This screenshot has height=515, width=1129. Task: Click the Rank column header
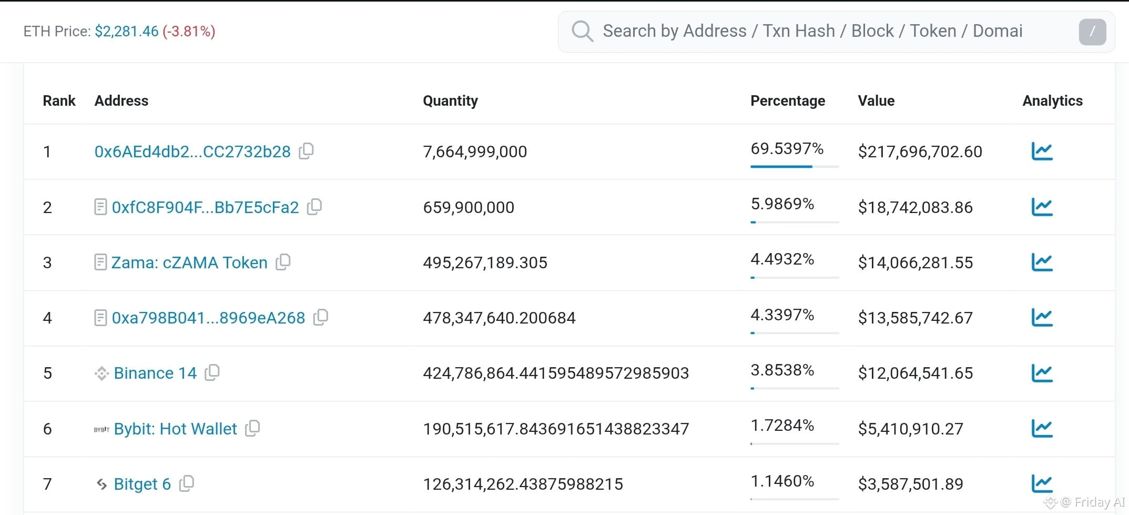(59, 100)
